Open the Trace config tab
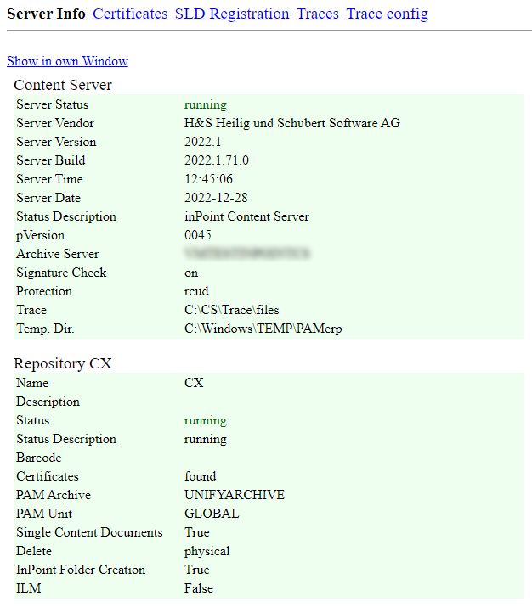The height and width of the screenshot is (607, 532). [x=387, y=14]
